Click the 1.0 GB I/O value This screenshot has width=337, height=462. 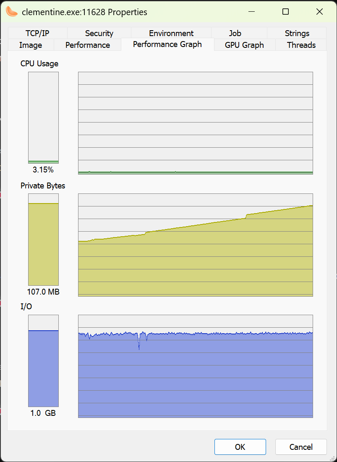point(43,413)
